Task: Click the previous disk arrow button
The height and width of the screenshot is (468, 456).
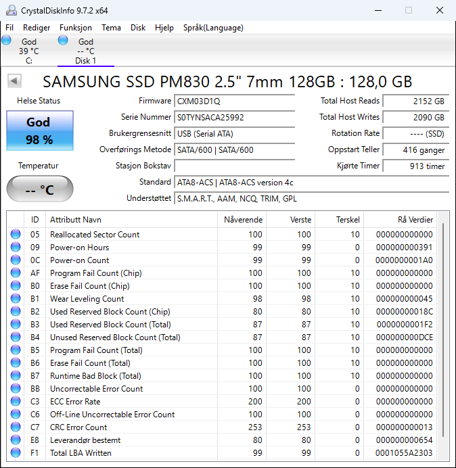Action: coord(14,81)
